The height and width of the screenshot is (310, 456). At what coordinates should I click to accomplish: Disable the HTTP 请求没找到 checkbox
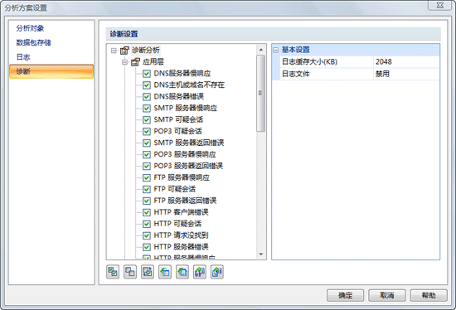coord(147,235)
